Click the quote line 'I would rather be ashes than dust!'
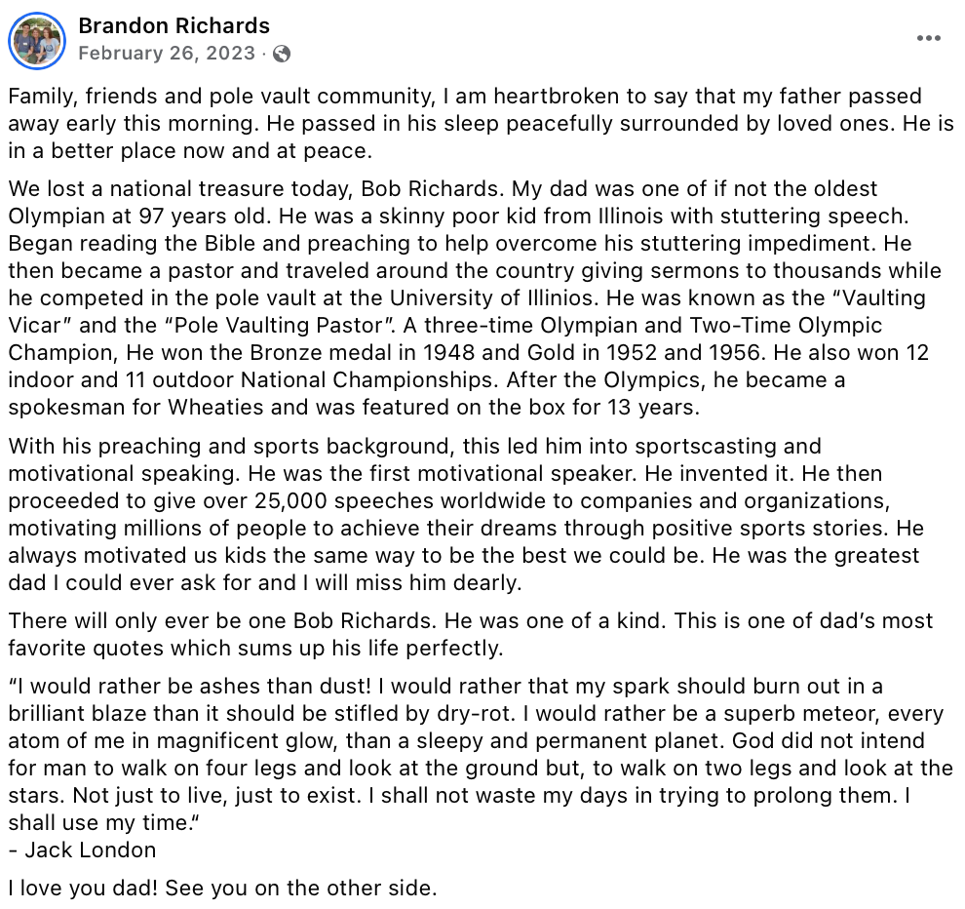 [x=194, y=686]
